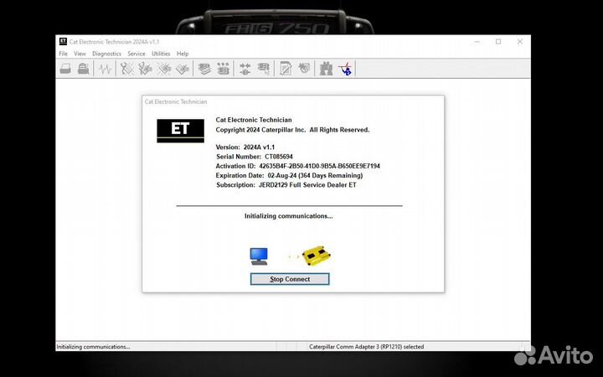This screenshot has width=603, height=377.
Task: Click the Disconnect toolbar icon
Action: [264, 69]
